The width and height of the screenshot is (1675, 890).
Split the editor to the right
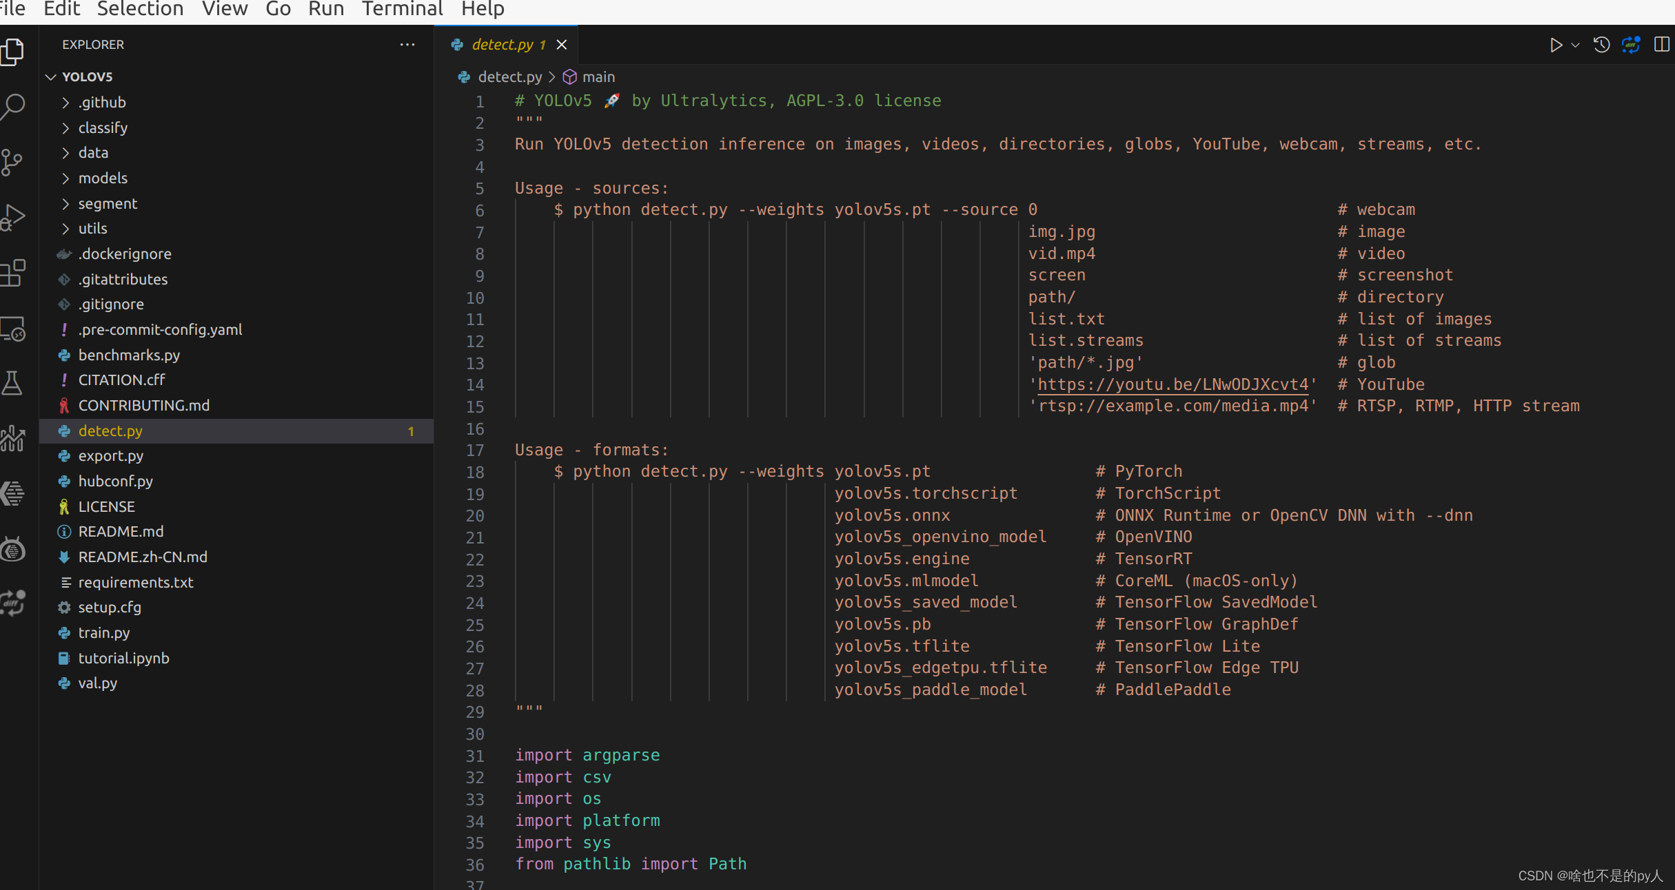coord(1661,45)
